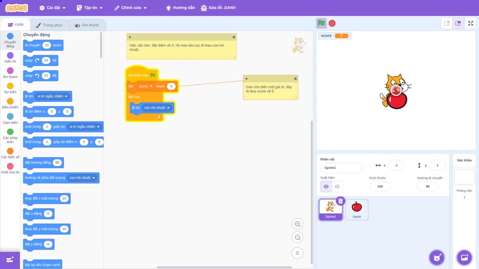Edit the sprite name field Sprite1
This screenshot has width=479, height=269.
tap(341, 168)
